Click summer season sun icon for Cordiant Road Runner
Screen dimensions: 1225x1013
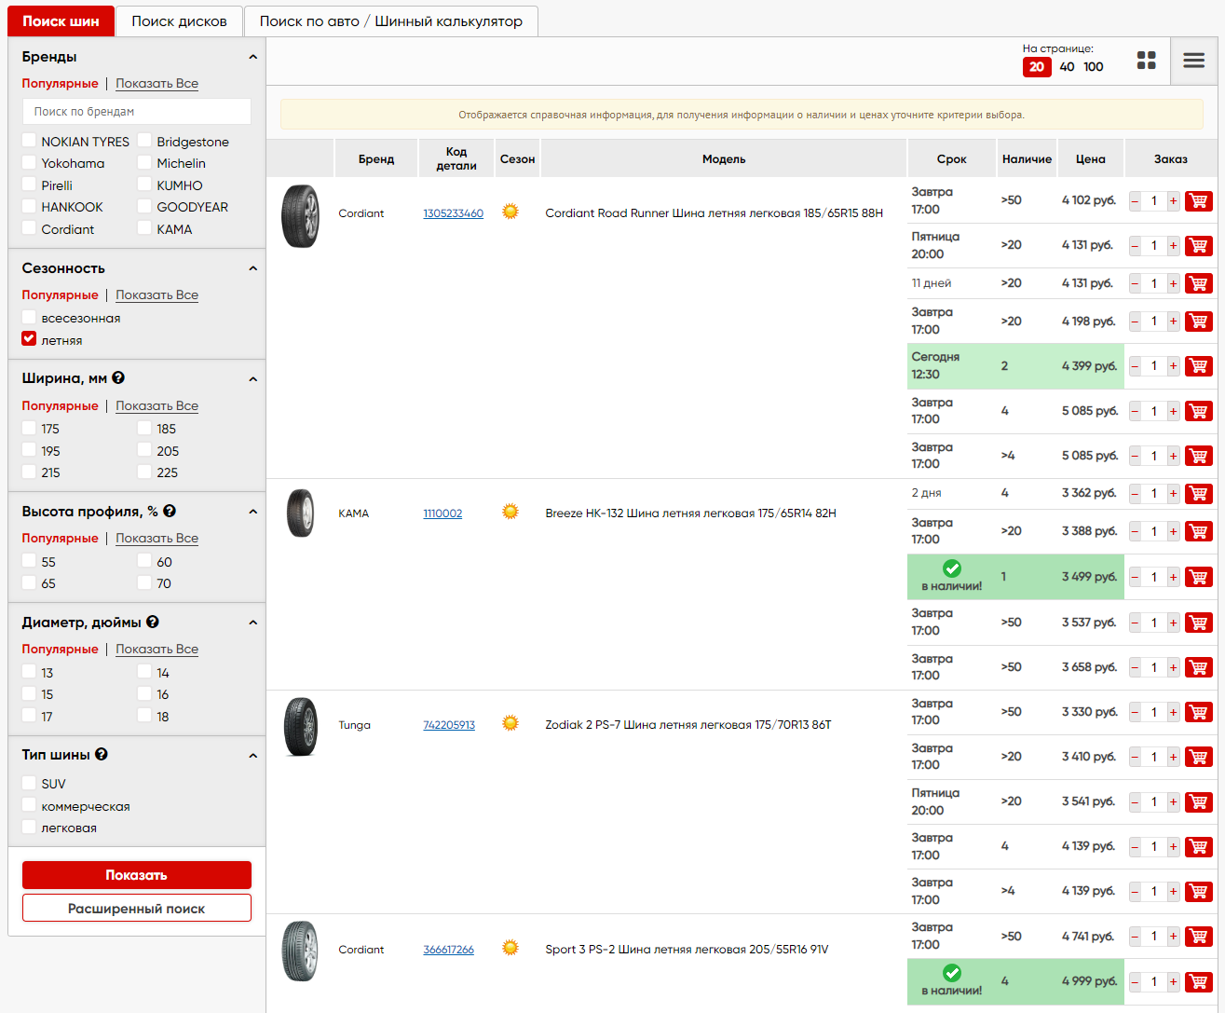point(510,212)
